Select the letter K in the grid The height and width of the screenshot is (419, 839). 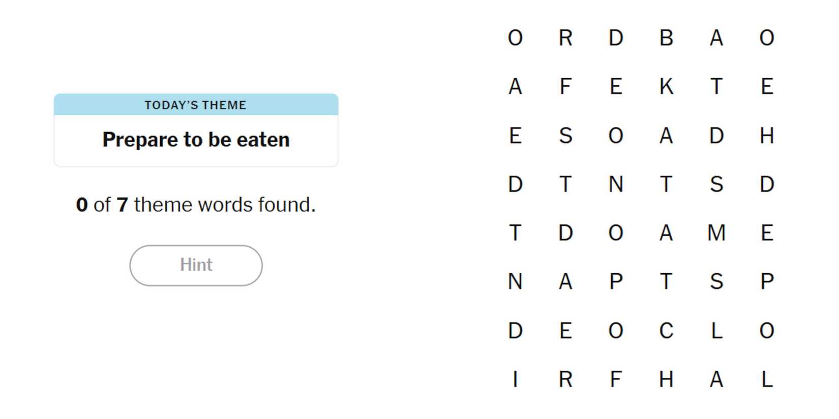pyautogui.click(x=666, y=87)
